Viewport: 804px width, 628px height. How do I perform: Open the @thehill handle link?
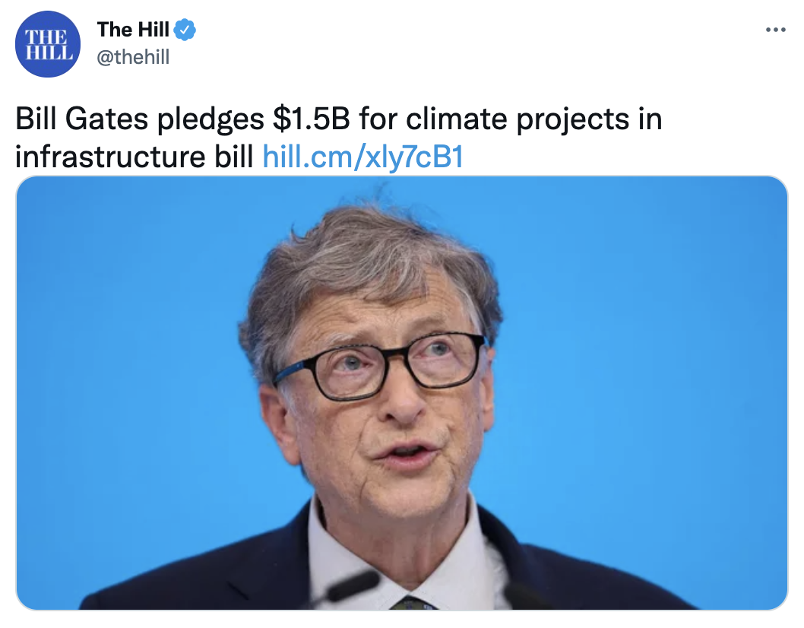coord(133,57)
